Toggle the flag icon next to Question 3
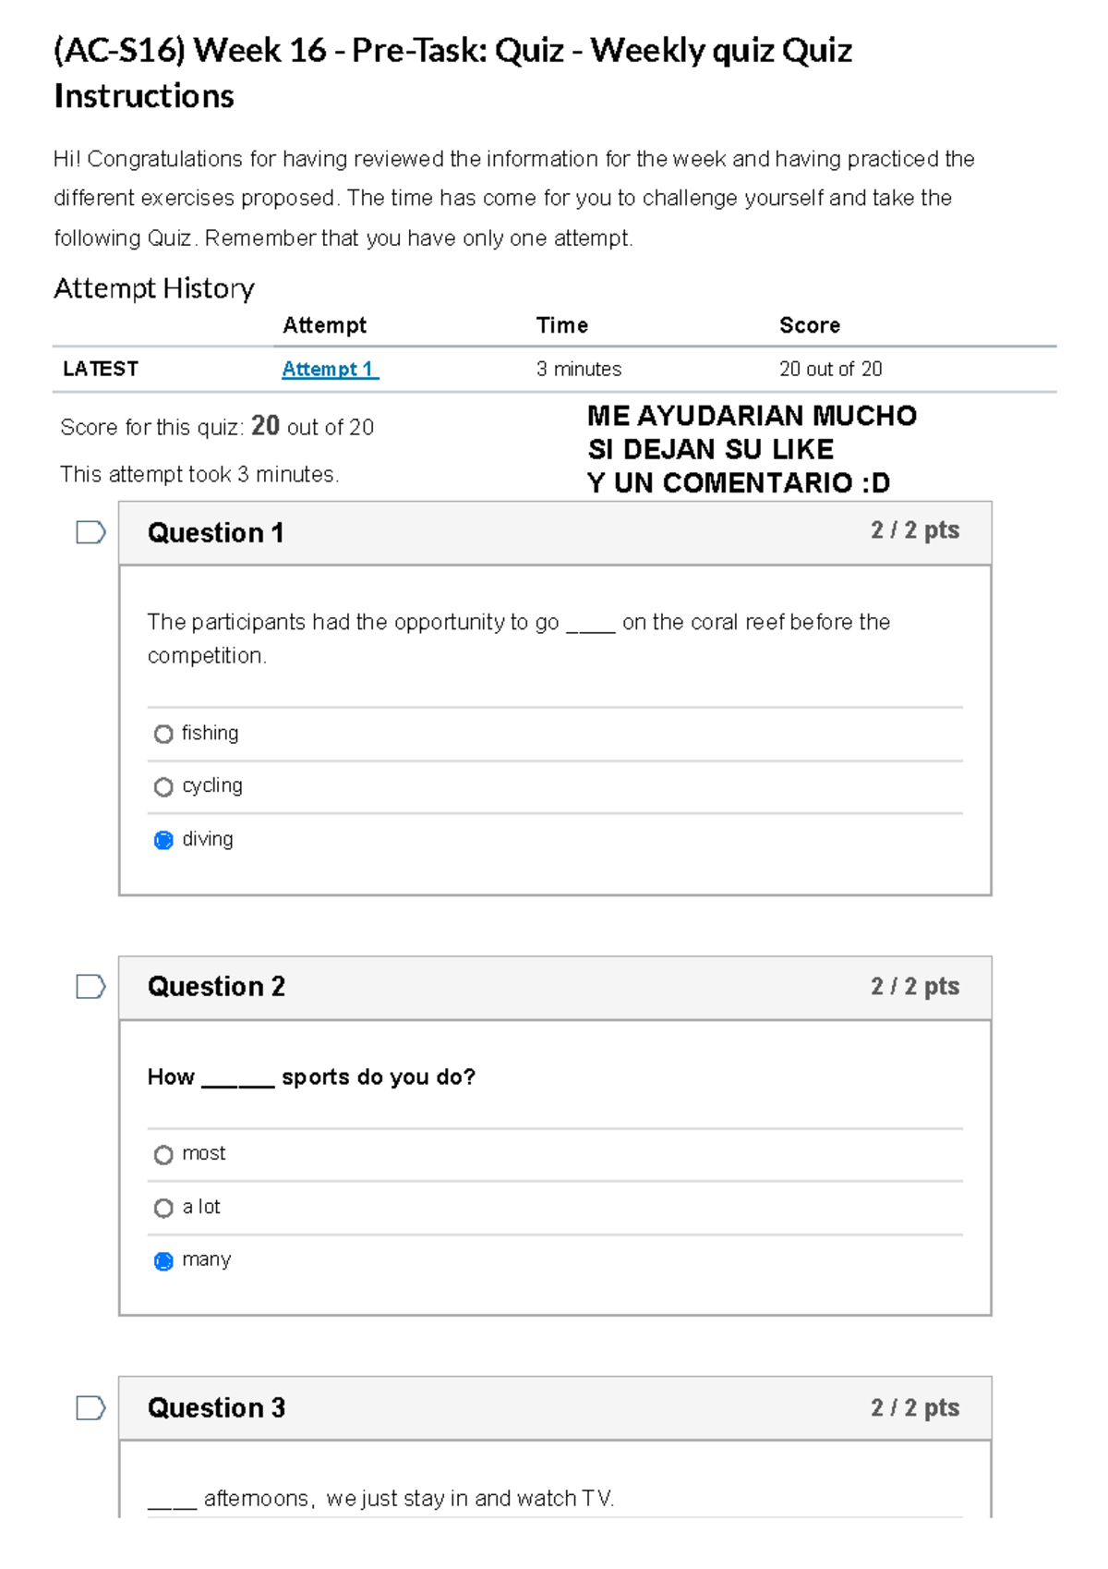This screenshot has width=1108, height=1569. 90,1408
